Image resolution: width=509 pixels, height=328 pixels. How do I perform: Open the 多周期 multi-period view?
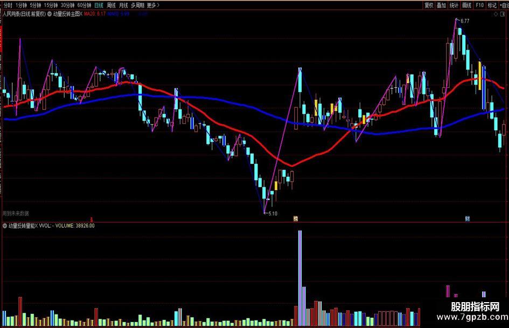[x=137, y=5]
